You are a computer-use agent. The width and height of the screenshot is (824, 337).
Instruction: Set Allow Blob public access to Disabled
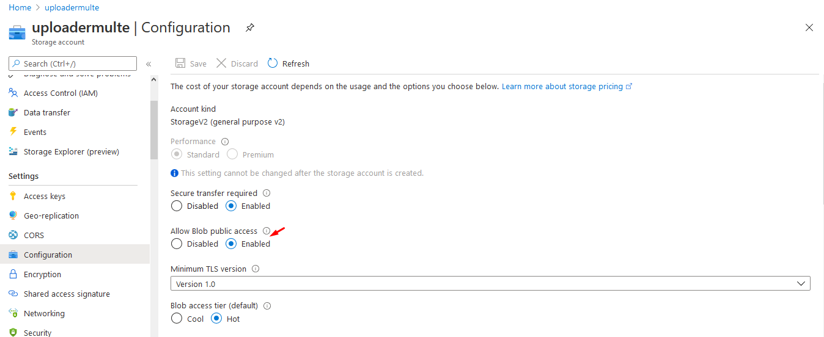[177, 244]
